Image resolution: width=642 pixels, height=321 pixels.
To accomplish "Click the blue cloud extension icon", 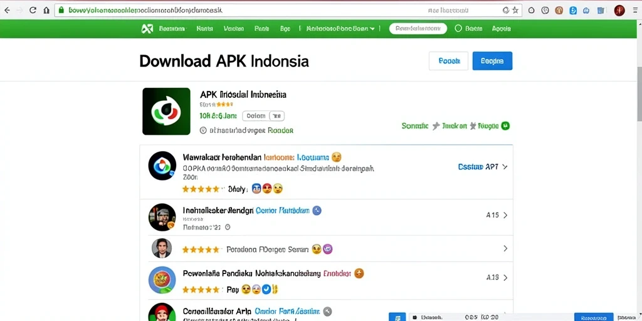I will (x=586, y=10).
